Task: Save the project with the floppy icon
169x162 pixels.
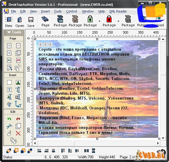Action: pyautogui.click(x=31, y=20)
